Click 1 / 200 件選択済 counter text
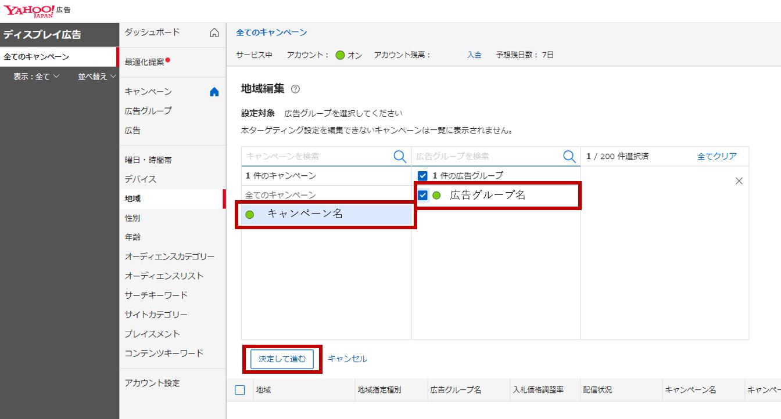The image size is (781, 419). tap(617, 156)
